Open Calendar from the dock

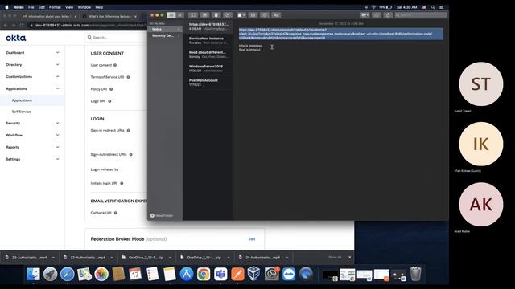[135, 274]
